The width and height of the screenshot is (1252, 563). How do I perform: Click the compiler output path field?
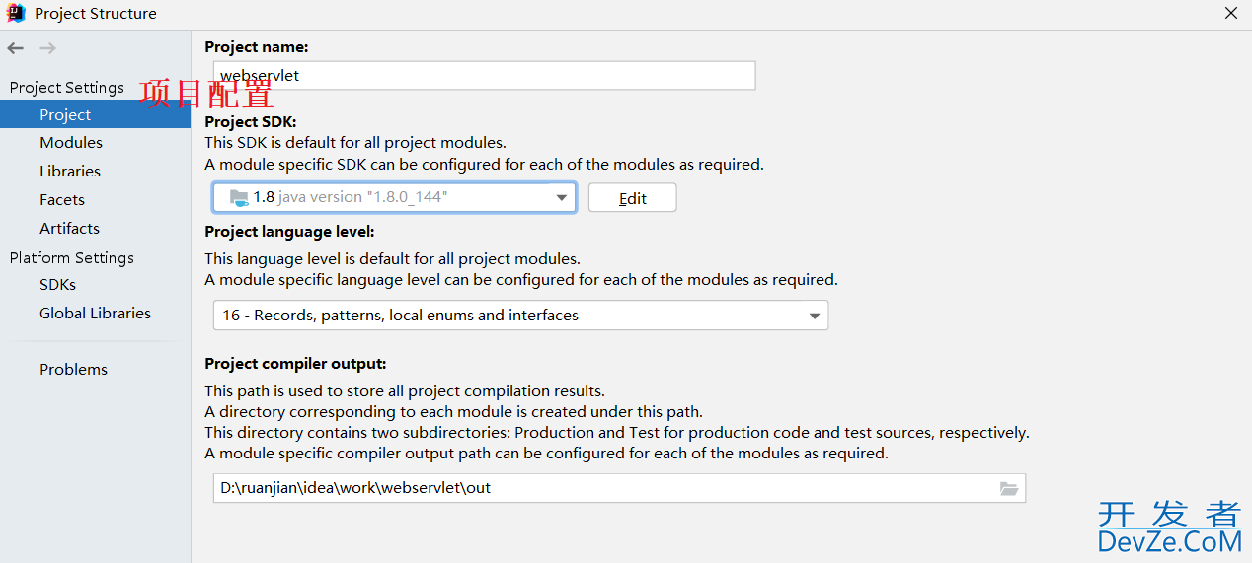619,488
